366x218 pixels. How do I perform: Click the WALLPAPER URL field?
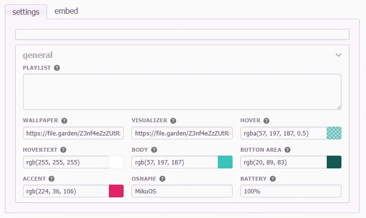(x=73, y=133)
